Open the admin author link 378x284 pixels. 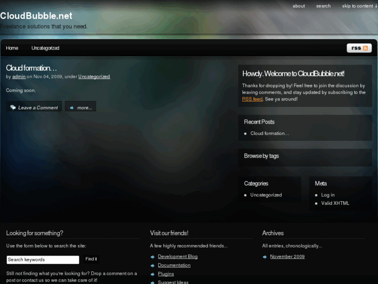tap(19, 77)
